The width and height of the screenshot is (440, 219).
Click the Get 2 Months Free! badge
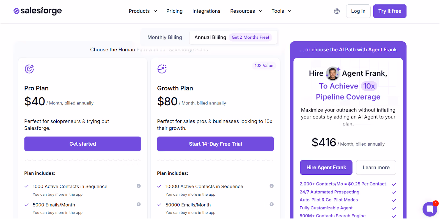coord(250,37)
